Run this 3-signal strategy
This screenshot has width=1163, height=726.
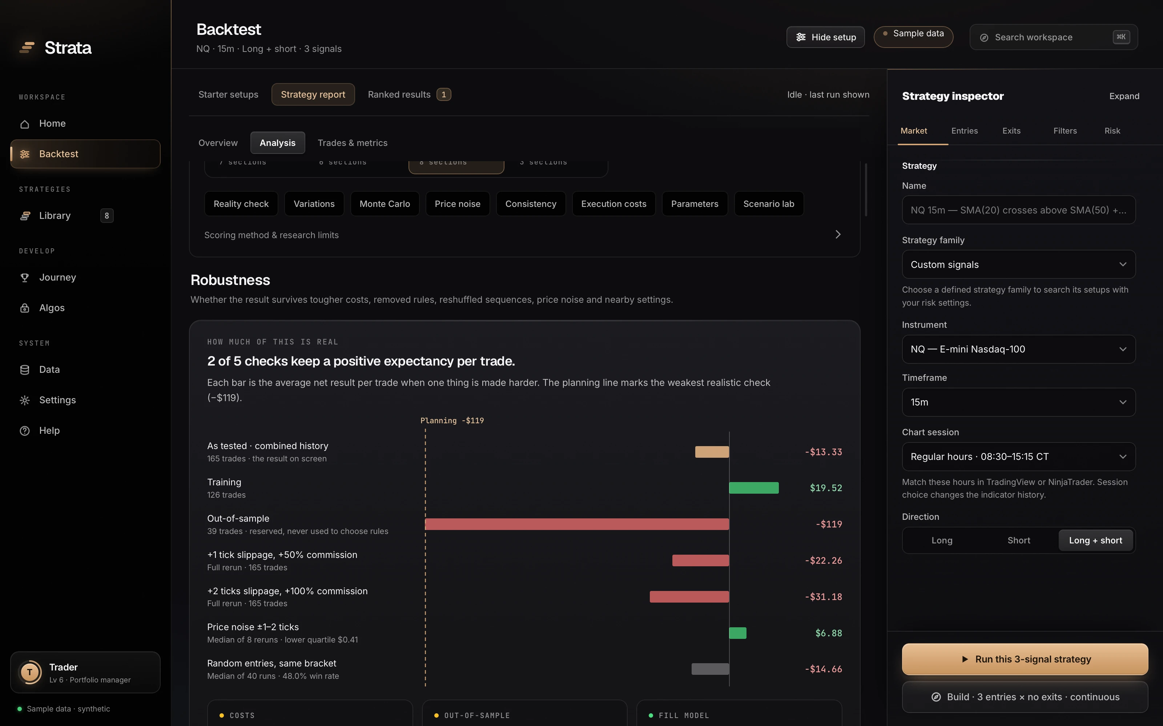(x=1025, y=659)
